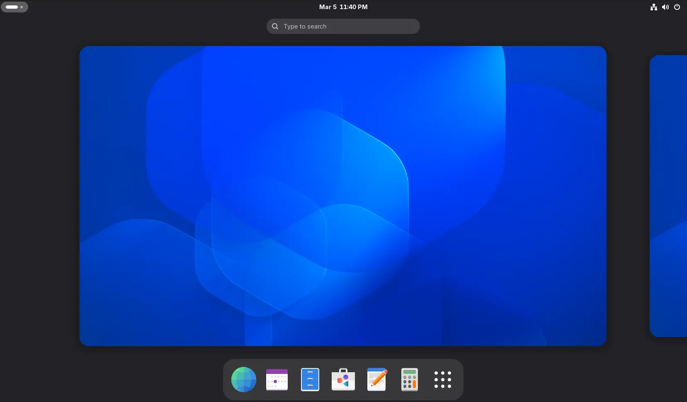The image size is (687, 402).
Task: Click the empty top bar area left of clock
Action: point(166,7)
